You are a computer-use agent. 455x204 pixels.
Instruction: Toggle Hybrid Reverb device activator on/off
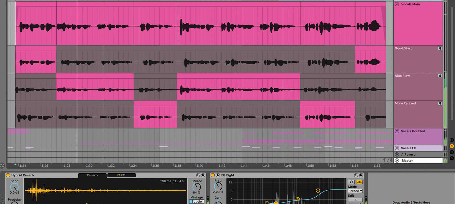(x=8, y=175)
